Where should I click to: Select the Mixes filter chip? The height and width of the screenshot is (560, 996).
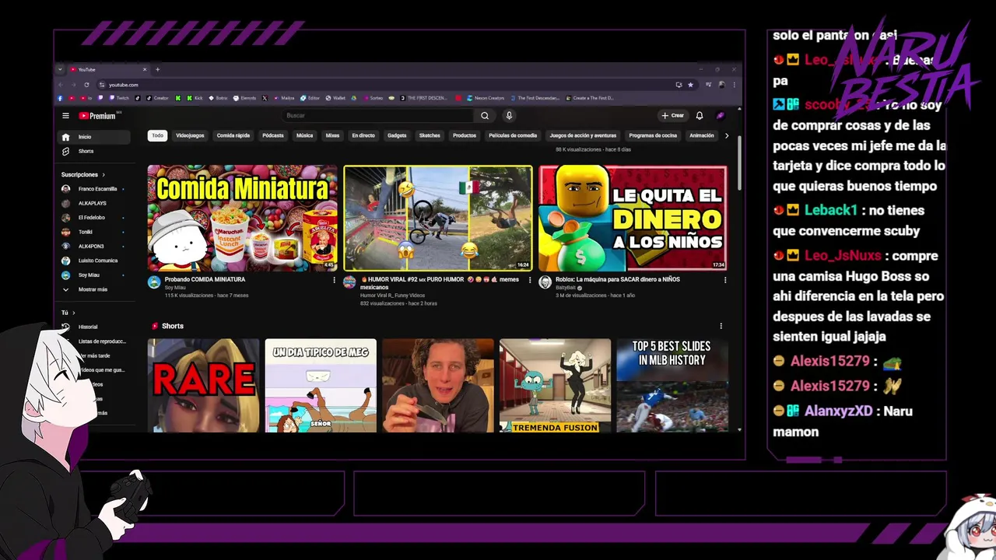tap(332, 135)
